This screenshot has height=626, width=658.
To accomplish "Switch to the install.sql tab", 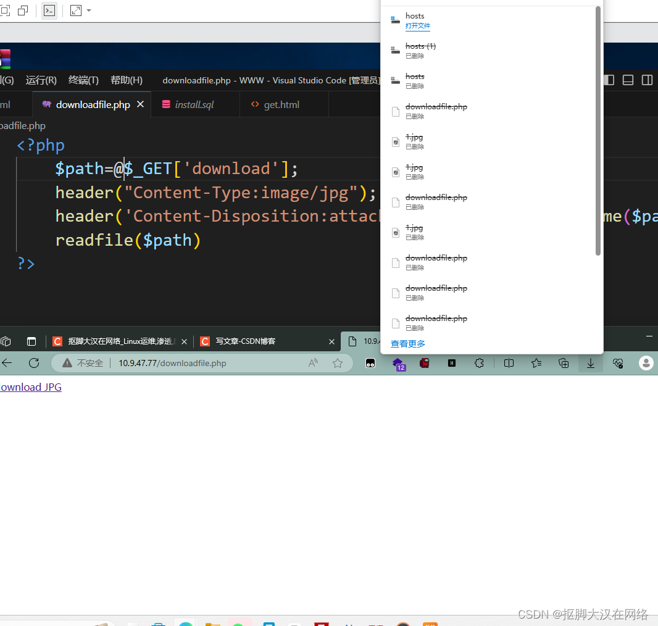I will tap(193, 104).
